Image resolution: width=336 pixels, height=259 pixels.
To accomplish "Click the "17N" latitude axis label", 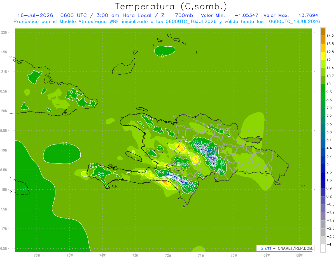I will (x=4, y=229).
